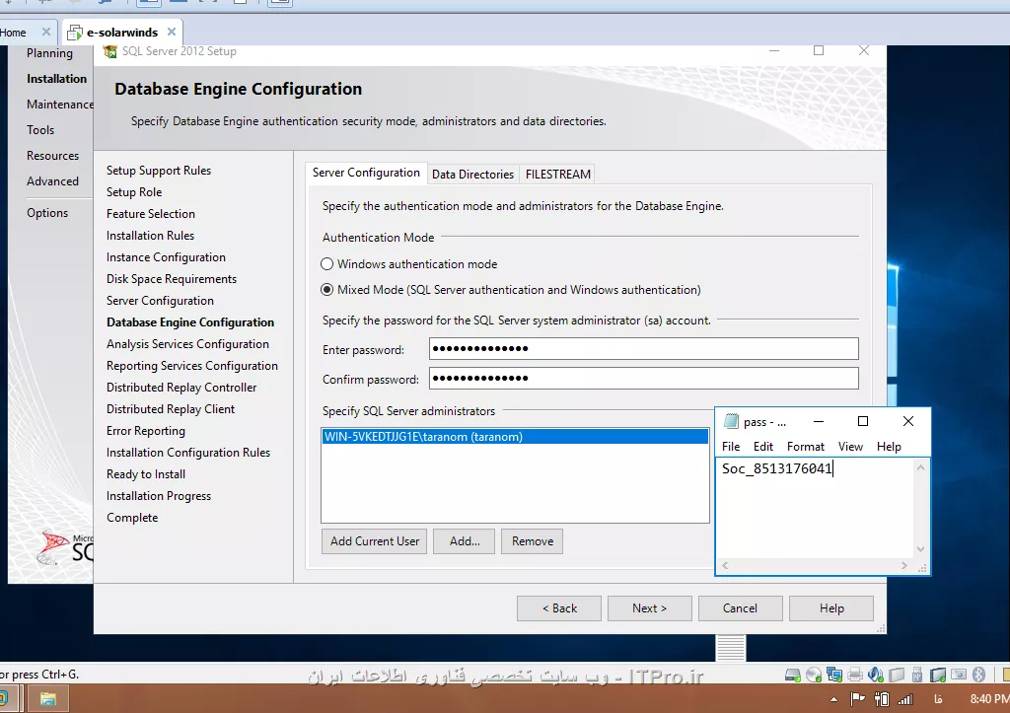Open the Data Directories tab
This screenshot has width=1010, height=713.
tap(472, 175)
